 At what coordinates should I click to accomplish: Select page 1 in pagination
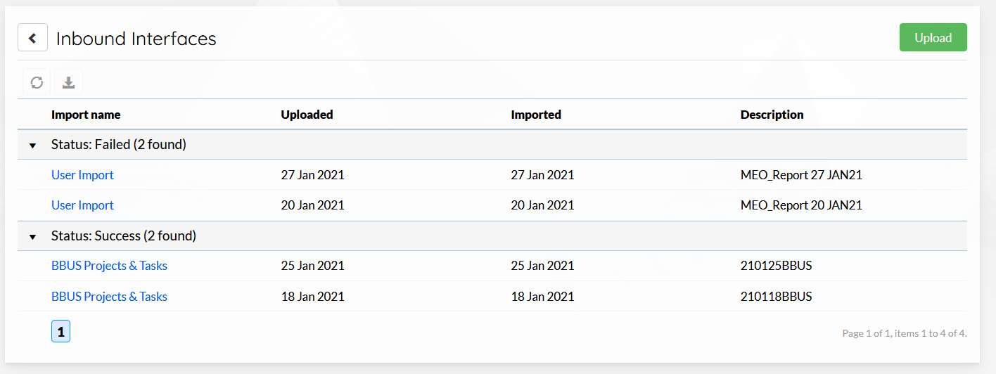click(60, 332)
